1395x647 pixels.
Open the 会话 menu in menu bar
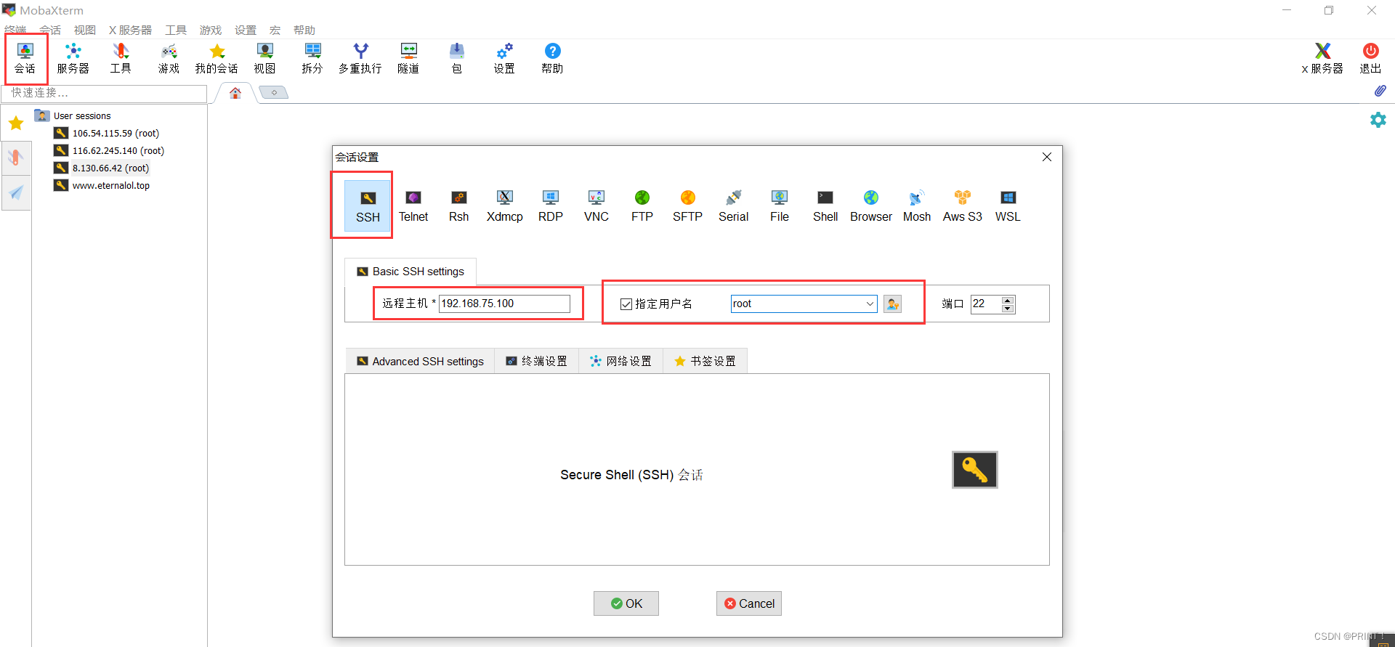coord(50,30)
